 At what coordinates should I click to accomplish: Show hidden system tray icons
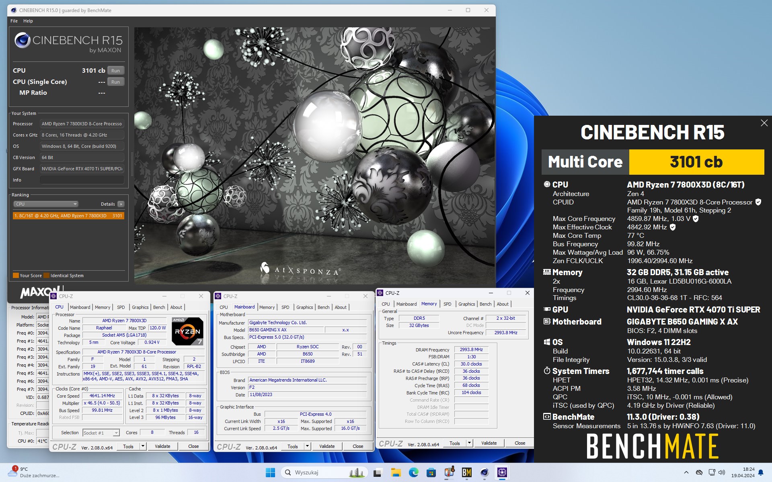[x=686, y=472]
